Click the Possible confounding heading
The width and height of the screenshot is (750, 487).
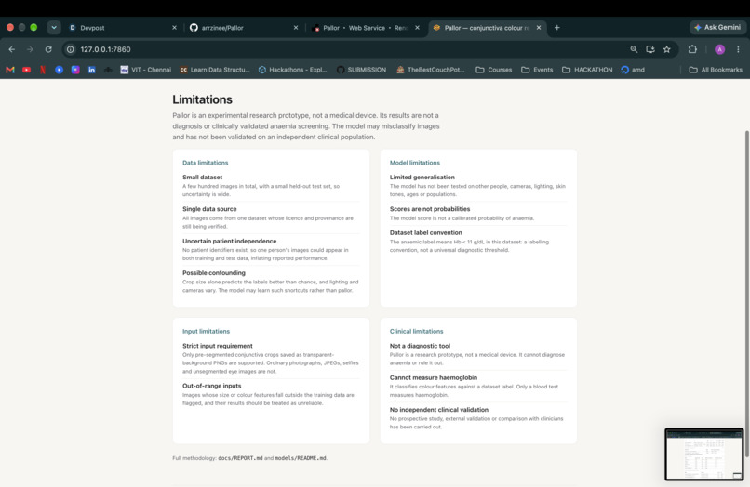coord(214,273)
